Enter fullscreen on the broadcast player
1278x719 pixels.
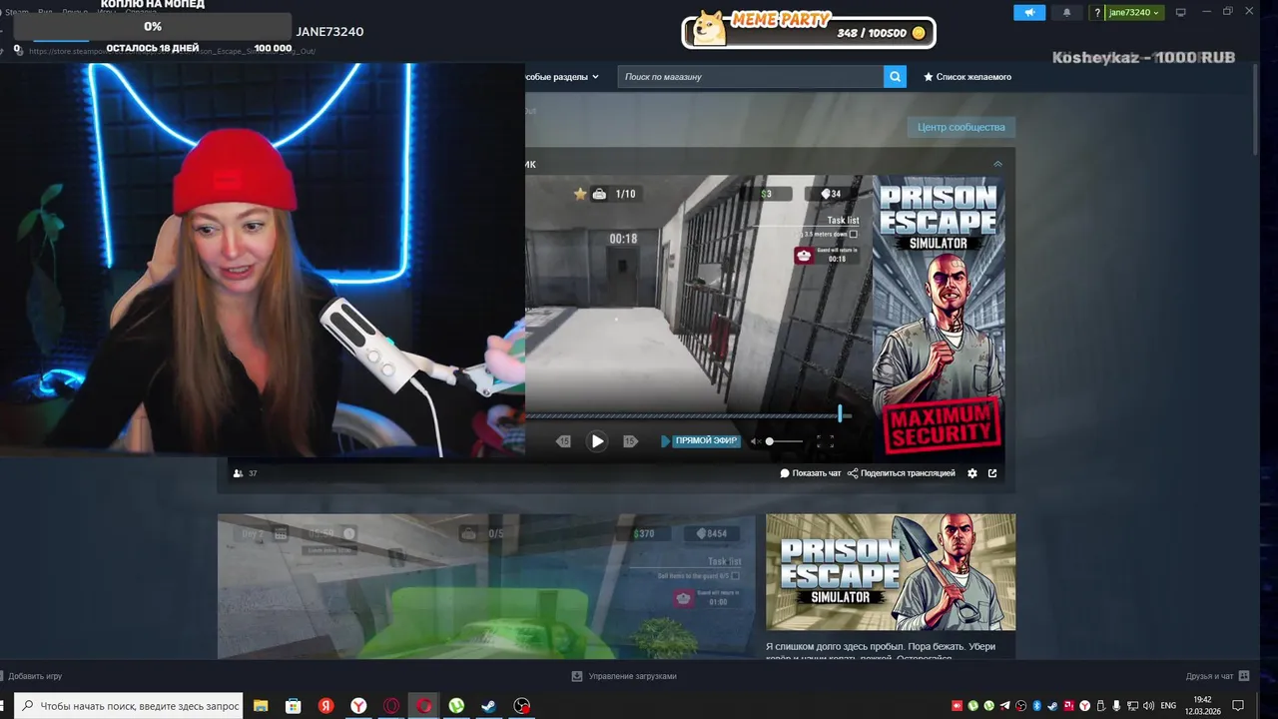coord(825,440)
